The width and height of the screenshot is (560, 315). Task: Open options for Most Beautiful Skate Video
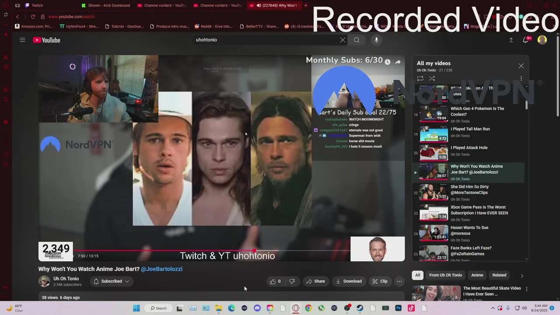pyautogui.click(x=527, y=289)
